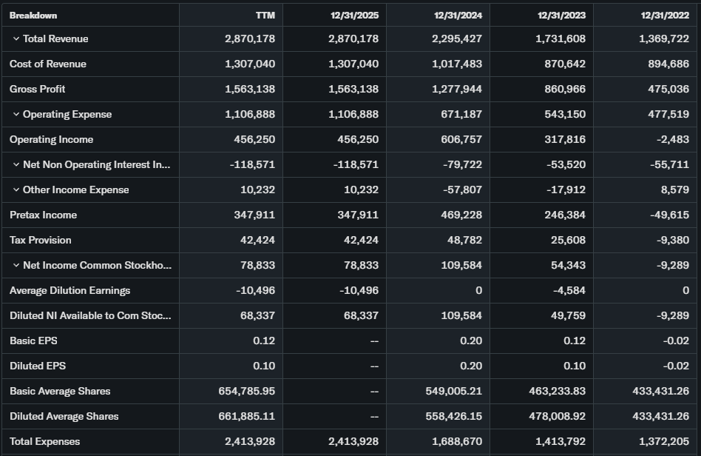Expand the Total Revenue row chevron
The width and height of the screenshot is (701, 456).
(16, 38)
